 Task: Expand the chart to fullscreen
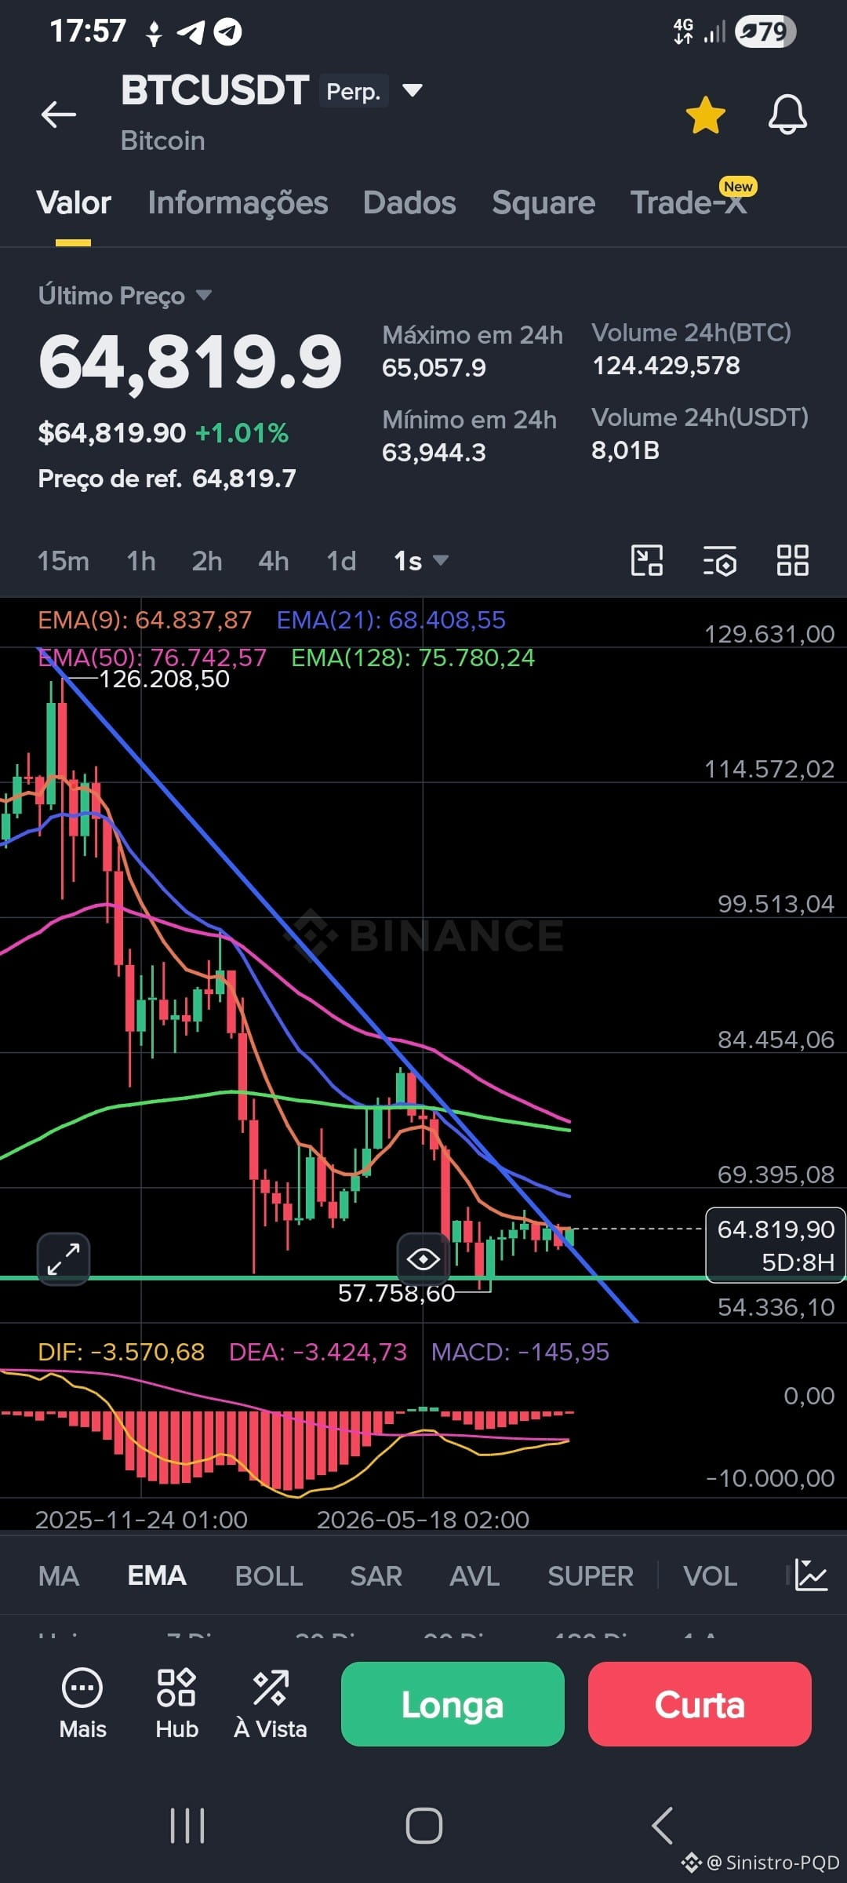click(x=64, y=1259)
